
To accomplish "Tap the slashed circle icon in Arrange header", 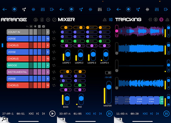I will tap(54, 20).
